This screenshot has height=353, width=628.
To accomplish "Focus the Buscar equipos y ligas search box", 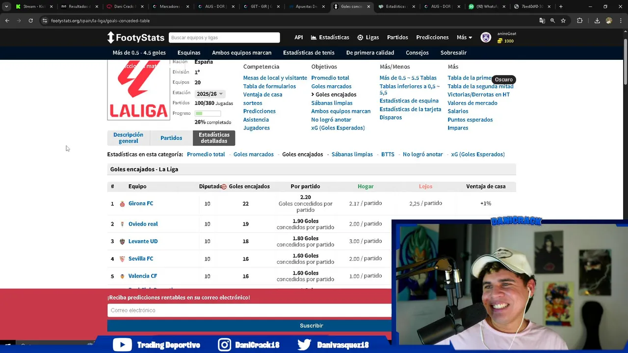I will 224,38.
